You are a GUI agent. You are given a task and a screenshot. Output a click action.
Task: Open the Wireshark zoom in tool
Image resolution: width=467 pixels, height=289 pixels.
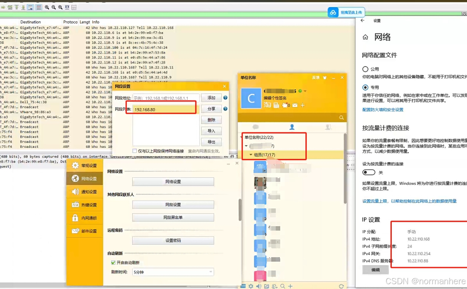47,7
